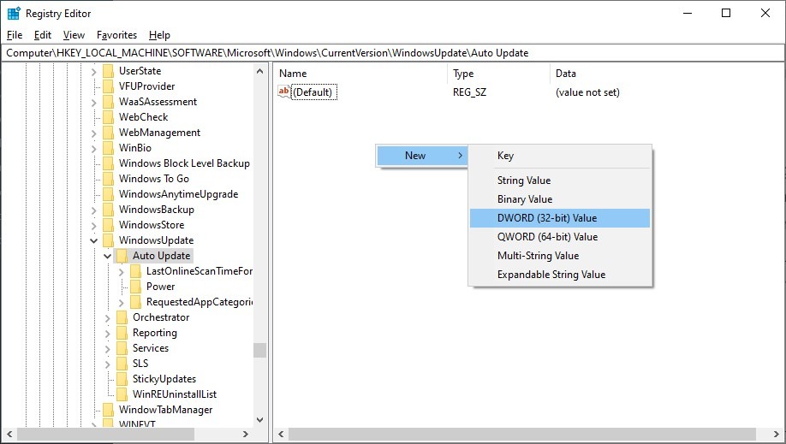Open the View menu
The width and height of the screenshot is (786, 444).
click(74, 35)
